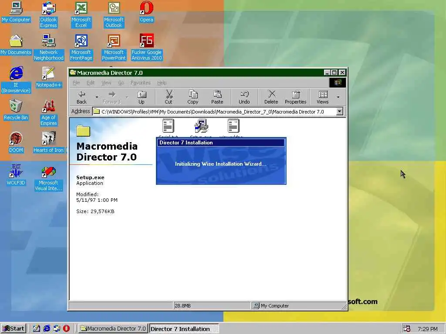Click the Cut toolbar button
Image resolution: width=446 pixels, height=334 pixels.
(169, 97)
